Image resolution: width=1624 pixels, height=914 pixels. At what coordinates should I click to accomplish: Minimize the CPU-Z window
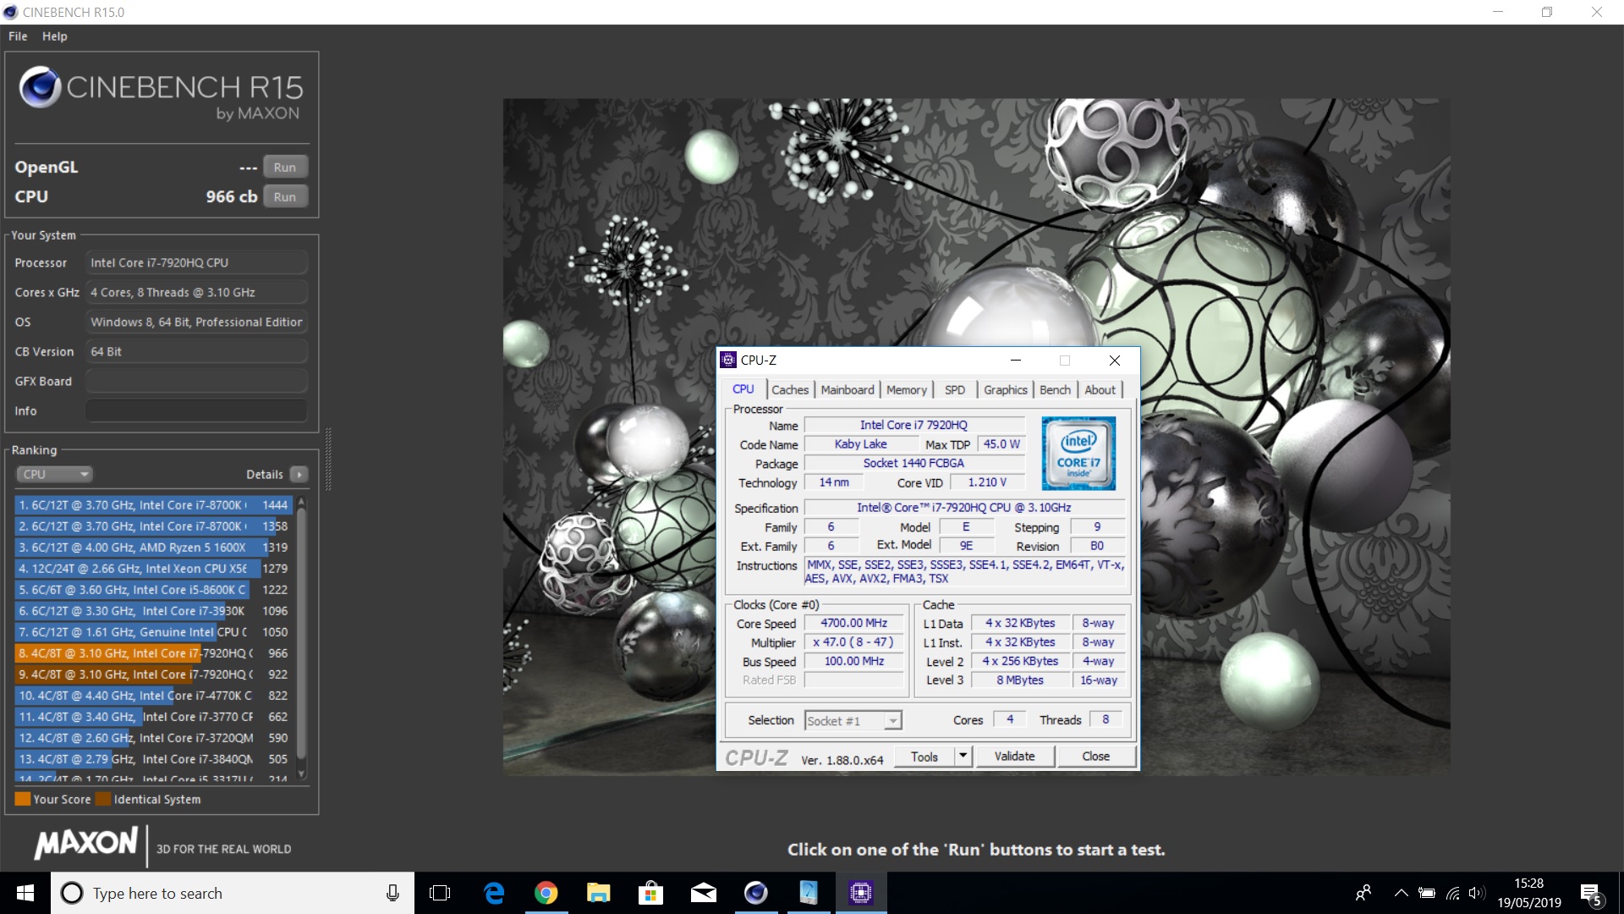1016,361
